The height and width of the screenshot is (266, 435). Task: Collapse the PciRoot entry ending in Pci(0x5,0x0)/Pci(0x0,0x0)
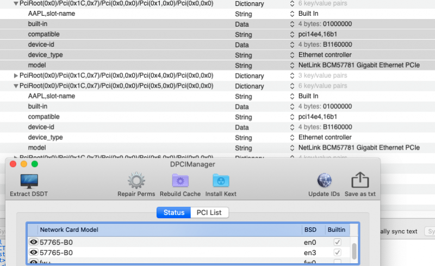16,86
